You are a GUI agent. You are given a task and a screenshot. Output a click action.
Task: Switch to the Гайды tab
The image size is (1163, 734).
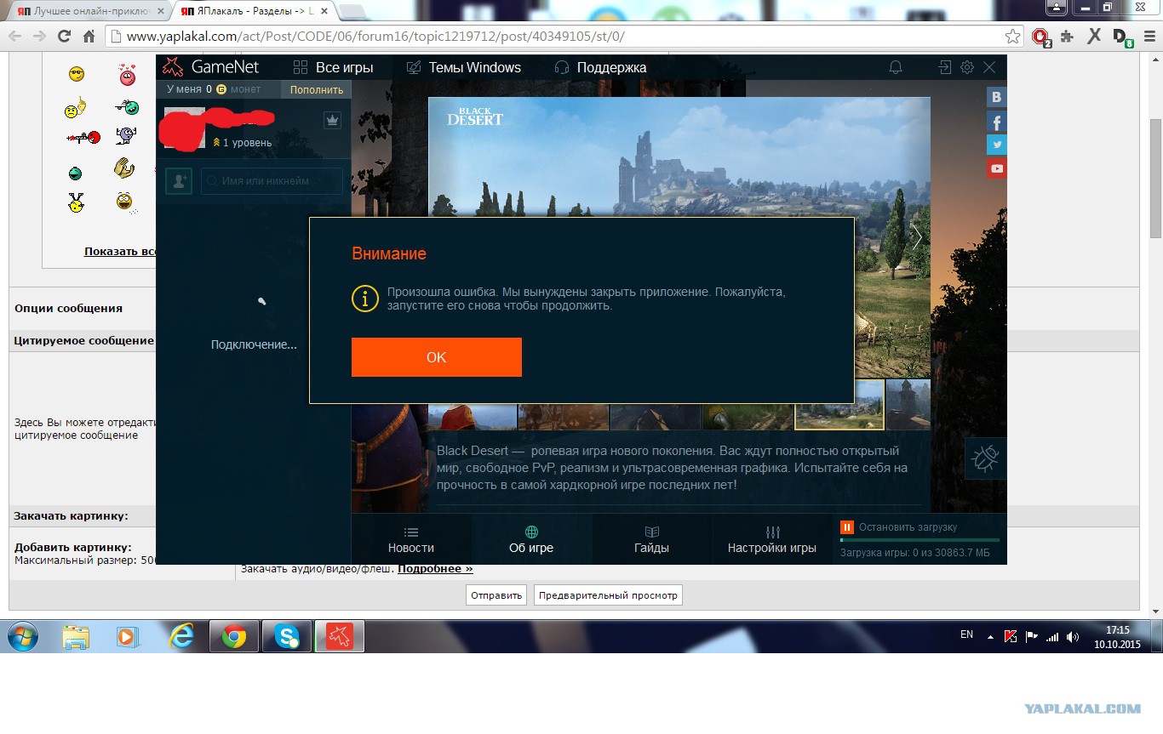(651, 539)
